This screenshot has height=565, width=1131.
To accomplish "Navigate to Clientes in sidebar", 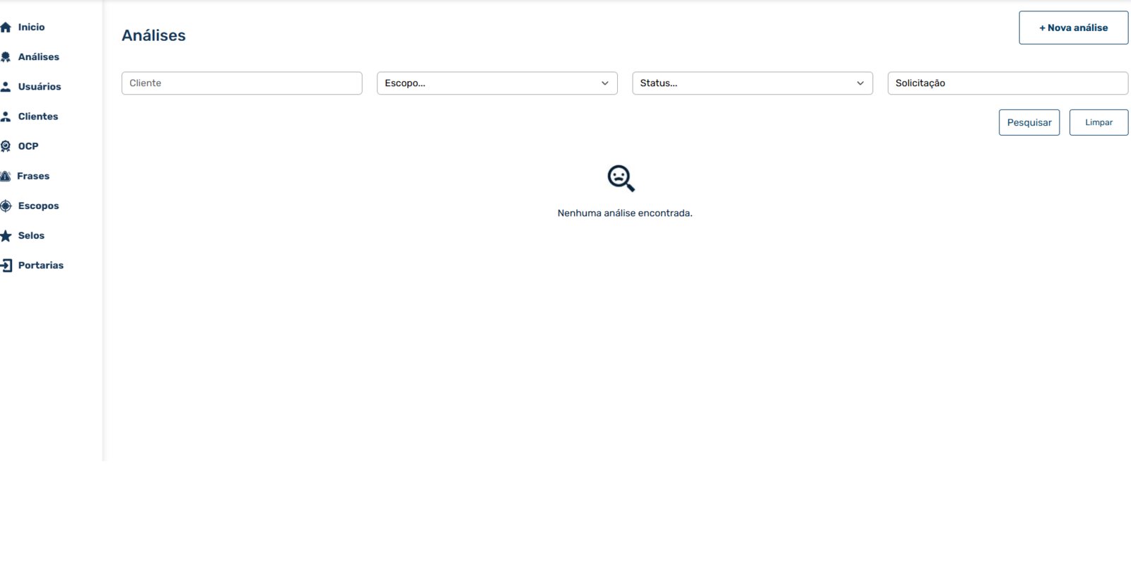I will point(38,116).
